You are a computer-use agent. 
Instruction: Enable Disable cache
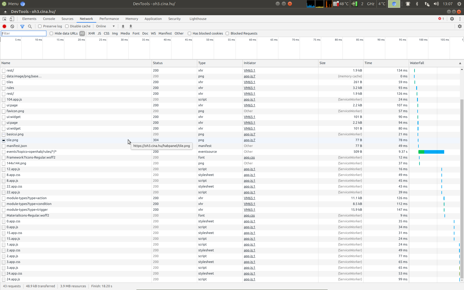67,26
